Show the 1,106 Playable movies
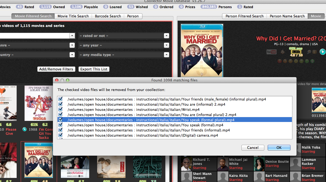 tap(84, 7)
